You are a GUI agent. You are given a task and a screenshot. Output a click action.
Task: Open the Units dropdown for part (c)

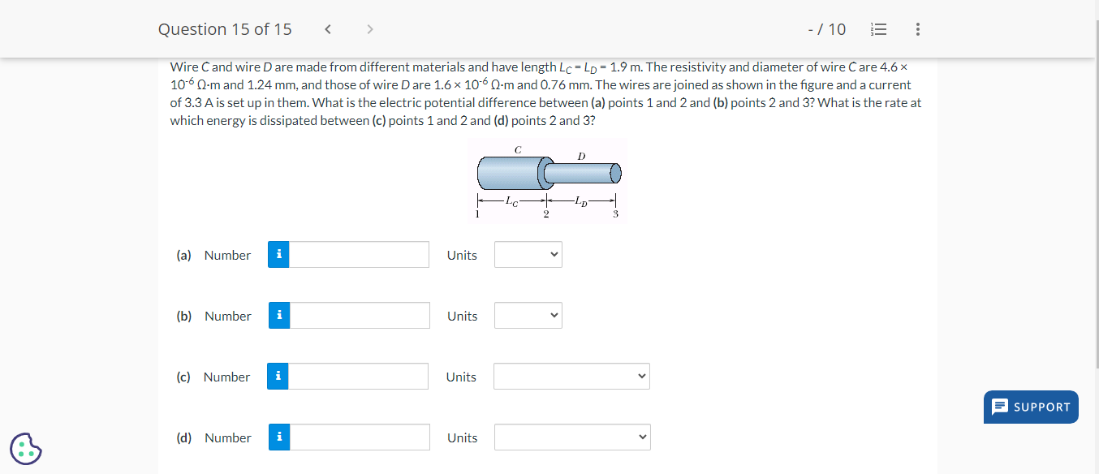(x=571, y=376)
